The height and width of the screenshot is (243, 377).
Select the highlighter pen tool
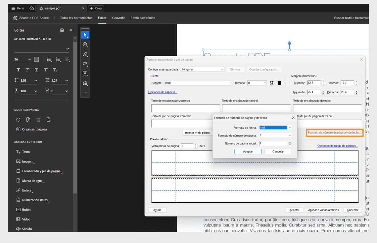(85, 54)
